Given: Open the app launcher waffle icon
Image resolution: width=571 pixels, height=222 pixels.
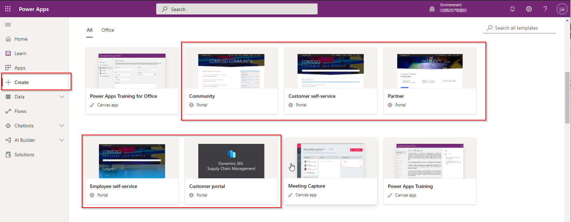Looking at the screenshot, I should pyautogui.click(x=8, y=9).
